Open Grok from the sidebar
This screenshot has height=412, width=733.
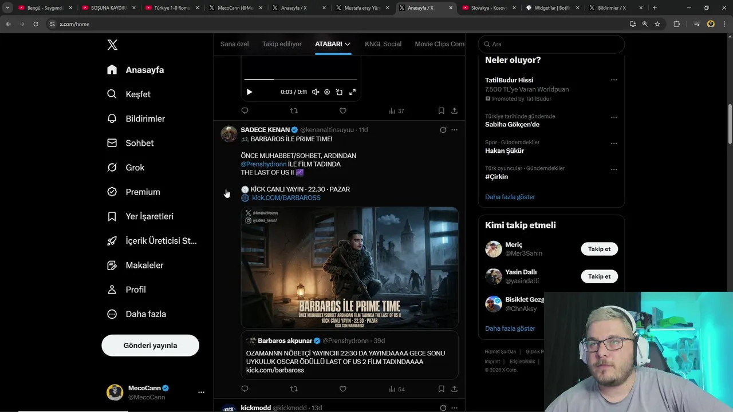click(x=125, y=168)
